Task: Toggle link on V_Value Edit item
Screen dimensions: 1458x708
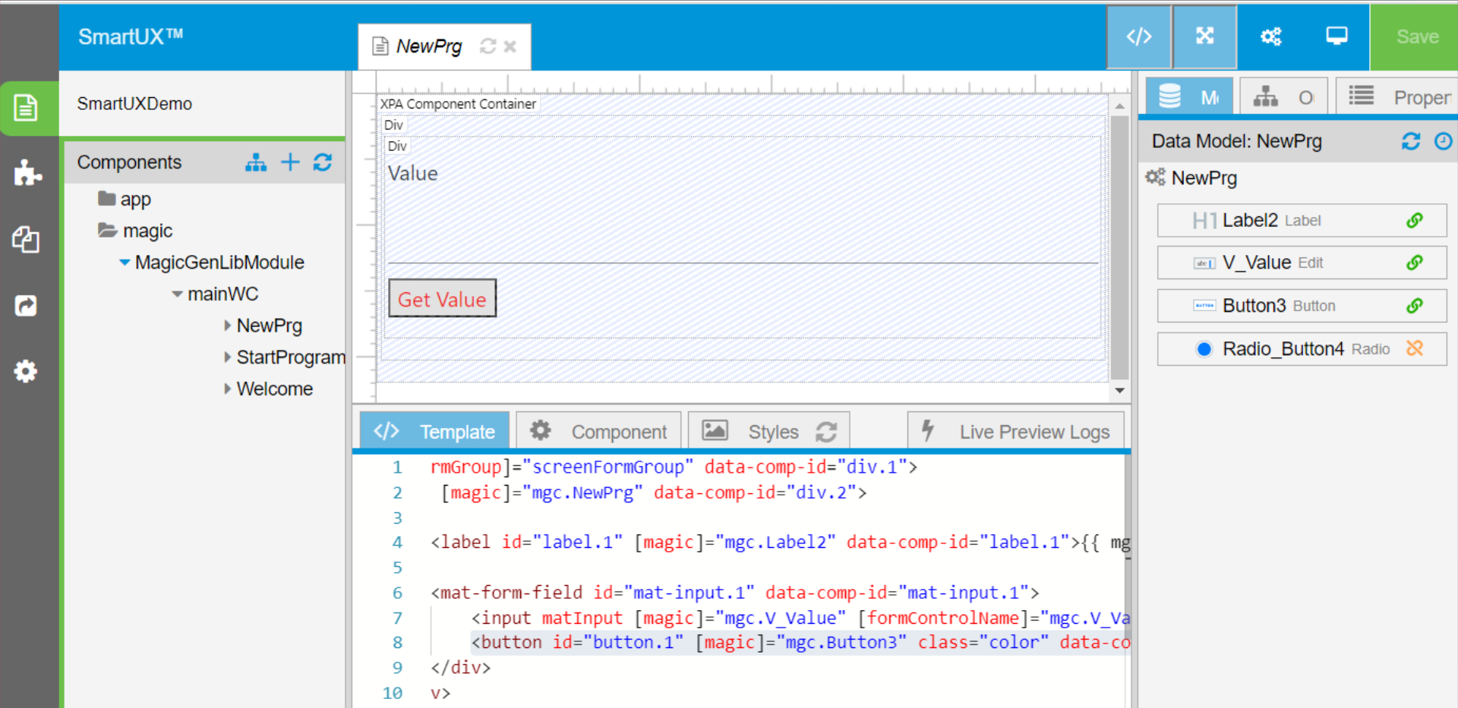Action: [1414, 263]
